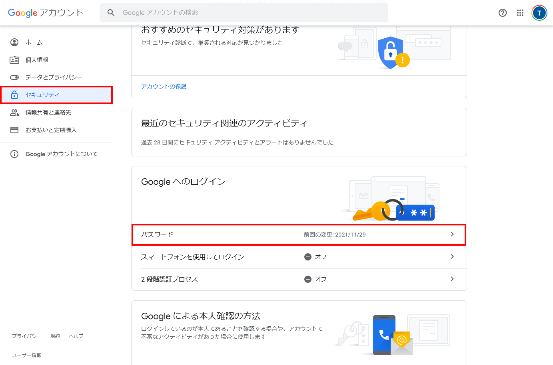The image size is (553, 365).
Task: Open Google アカウントについて in sidebar
Action: tap(62, 154)
